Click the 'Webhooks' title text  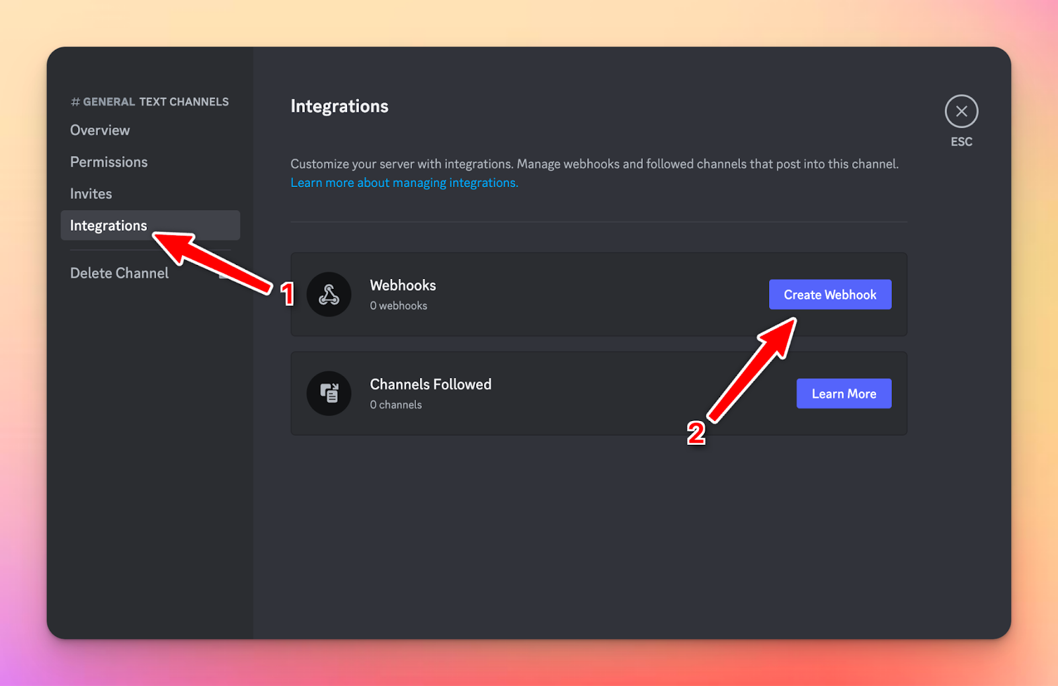(x=403, y=286)
